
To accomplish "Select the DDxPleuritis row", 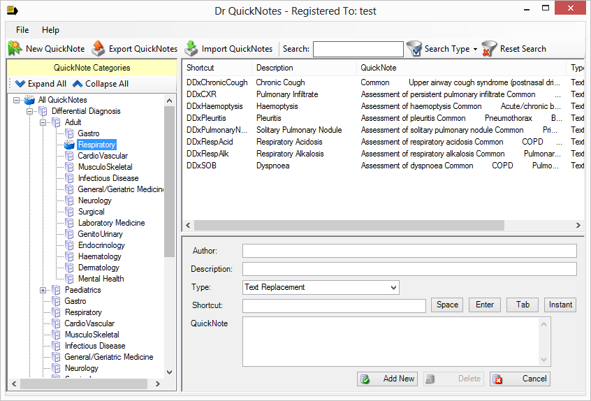I will (x=384, y=118).
